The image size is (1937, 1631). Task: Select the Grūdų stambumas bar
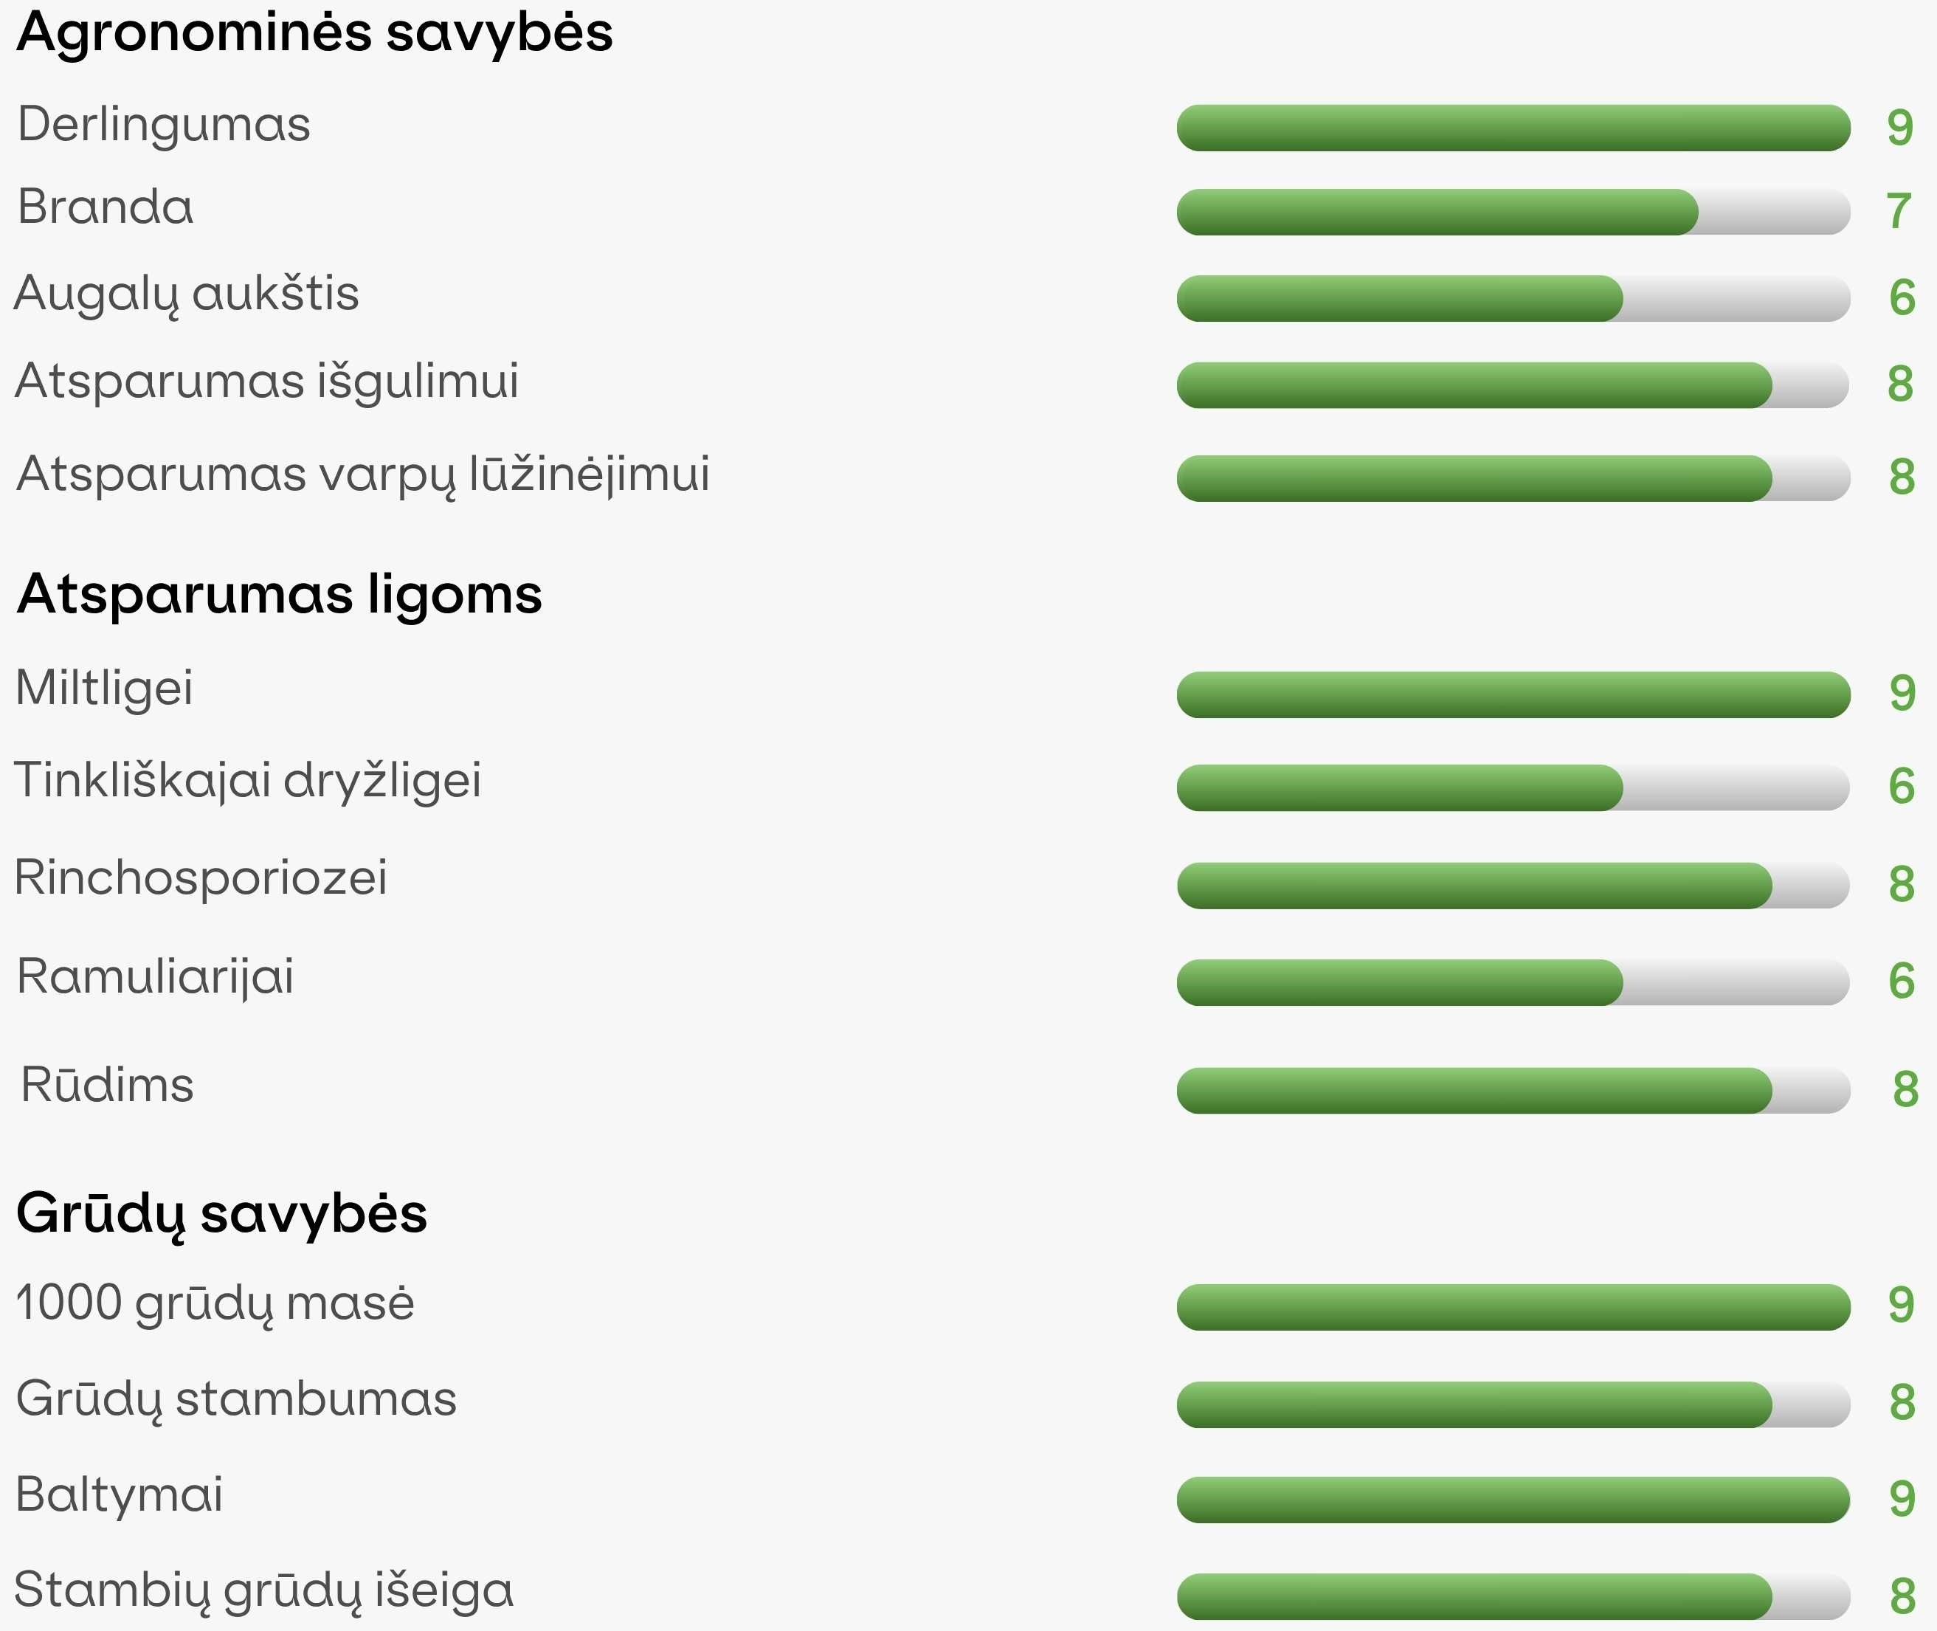[1513, 1404]
